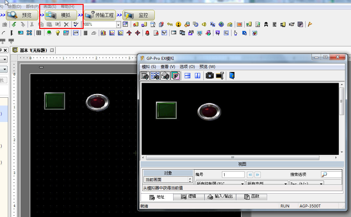Screen dimensions: 351x217
Task: Select horizontal split view layout icon
Action: click(188, 76)
